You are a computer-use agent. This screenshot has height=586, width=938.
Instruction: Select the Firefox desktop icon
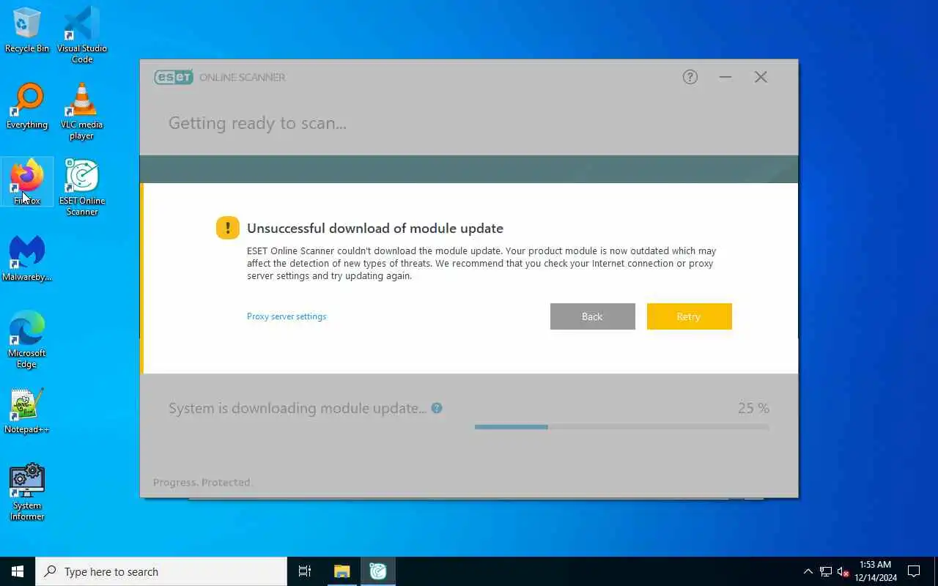[27, 182]
